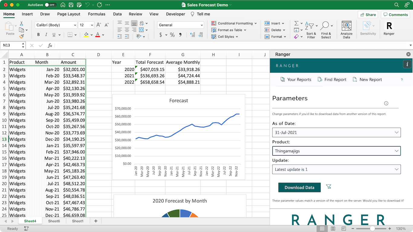Select the Format Painter brush icon
The image size is (413, 232).
[21, 37]
